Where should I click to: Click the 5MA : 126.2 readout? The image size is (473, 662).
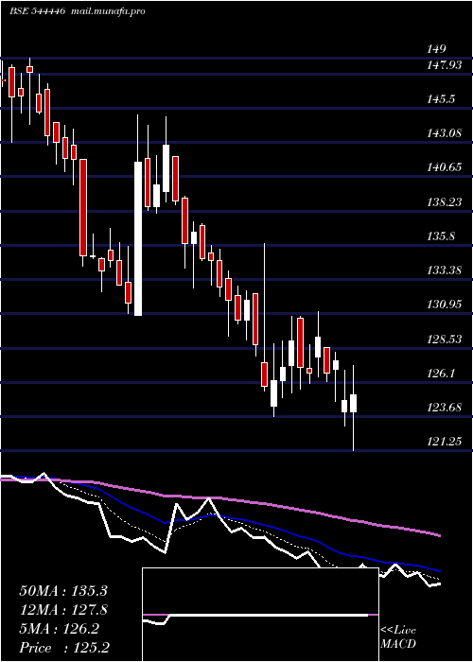[x=59, y=629]
